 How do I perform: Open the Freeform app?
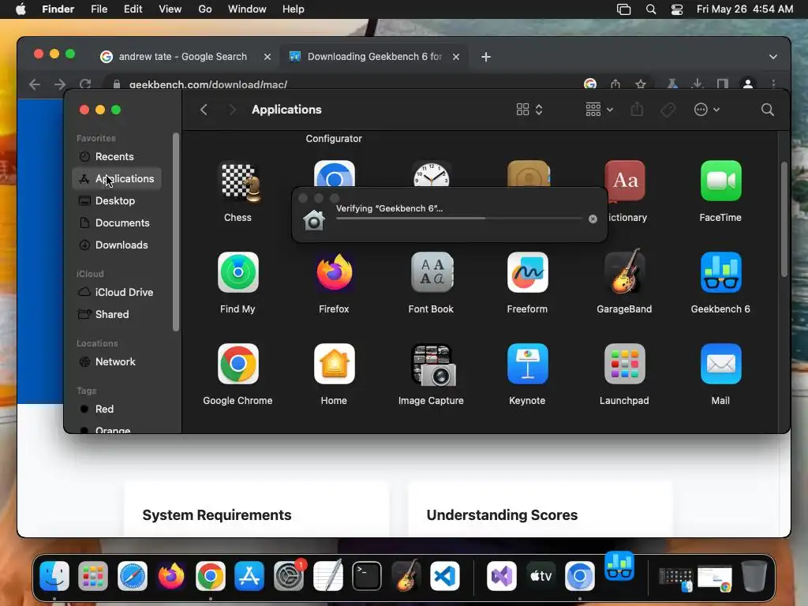tap(527, 272)
